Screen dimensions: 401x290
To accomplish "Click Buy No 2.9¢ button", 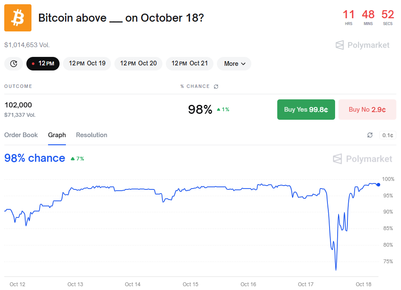I will (x=367, y=110).
